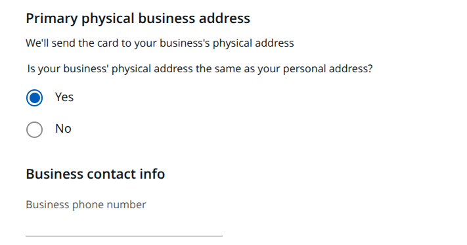Click the empty circle beside 'No'
Screen dimensions: 467x245
34,129
